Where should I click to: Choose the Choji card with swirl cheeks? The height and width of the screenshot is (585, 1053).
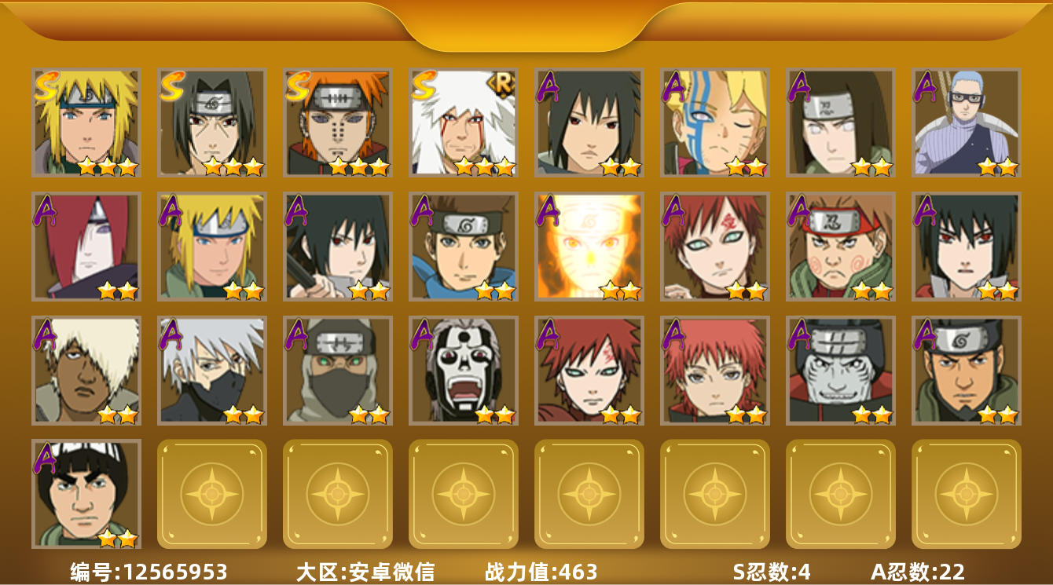coord(841,247)
